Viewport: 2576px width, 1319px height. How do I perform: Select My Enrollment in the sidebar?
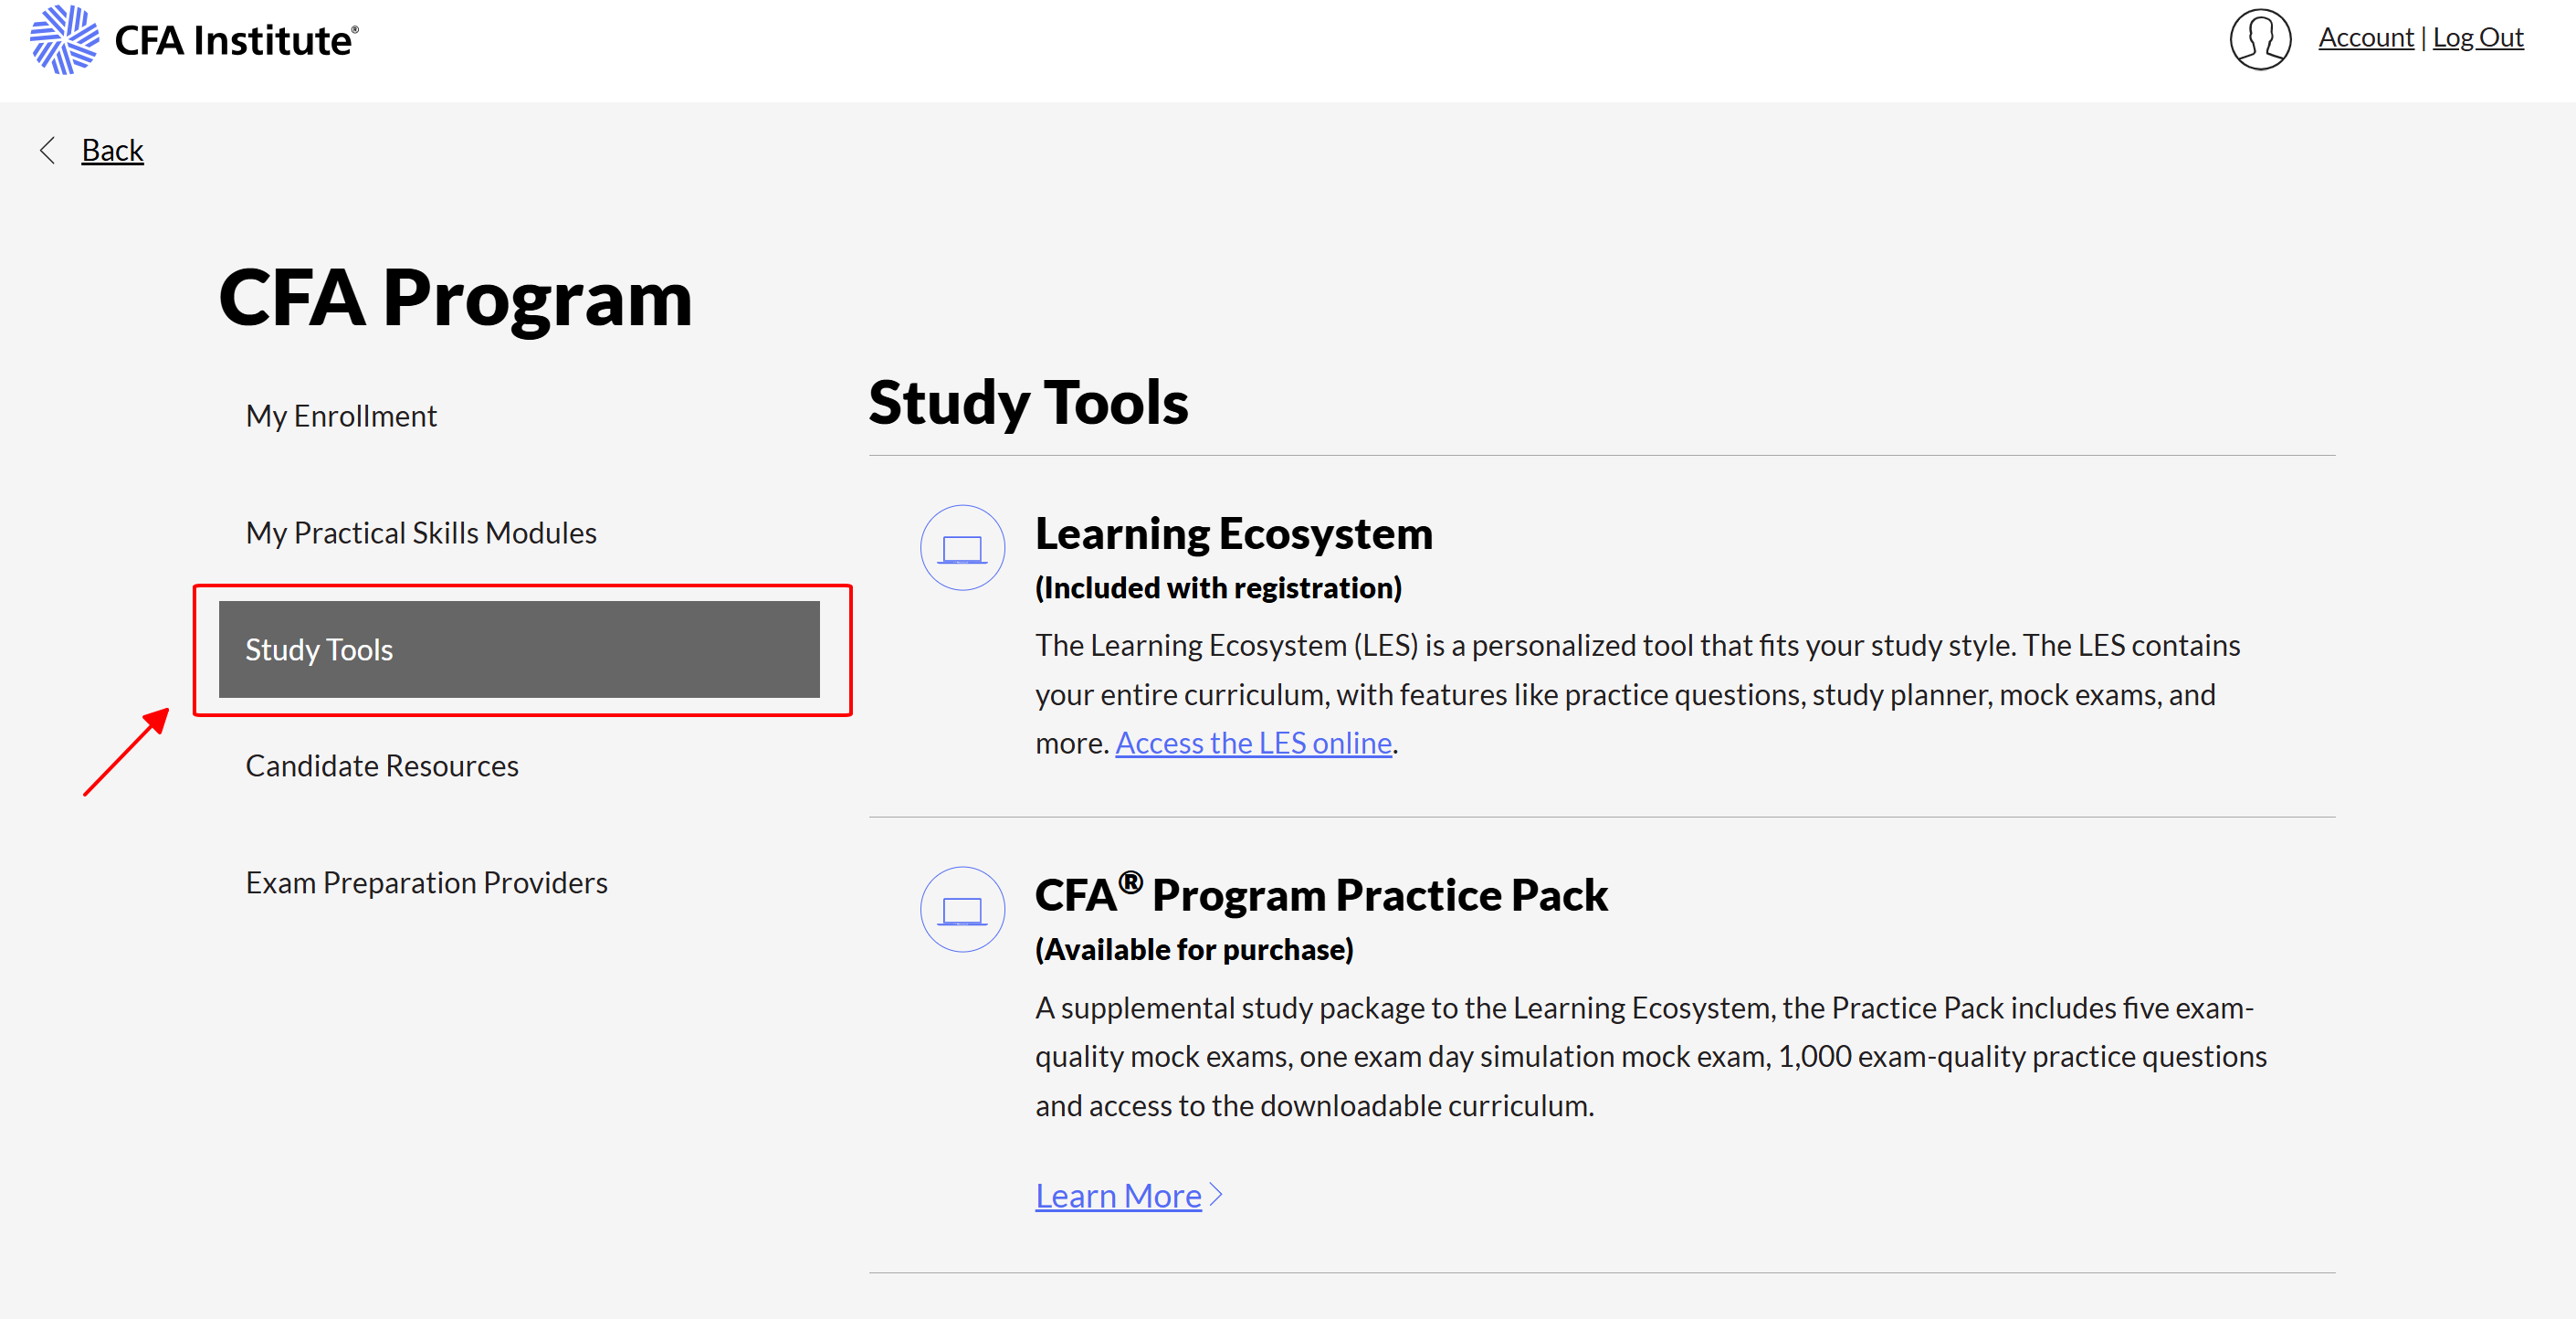(x=341, y=416)
